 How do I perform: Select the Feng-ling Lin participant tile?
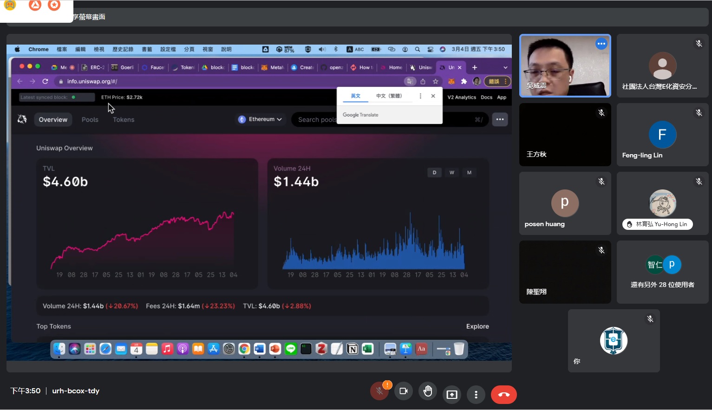point(662,135)
